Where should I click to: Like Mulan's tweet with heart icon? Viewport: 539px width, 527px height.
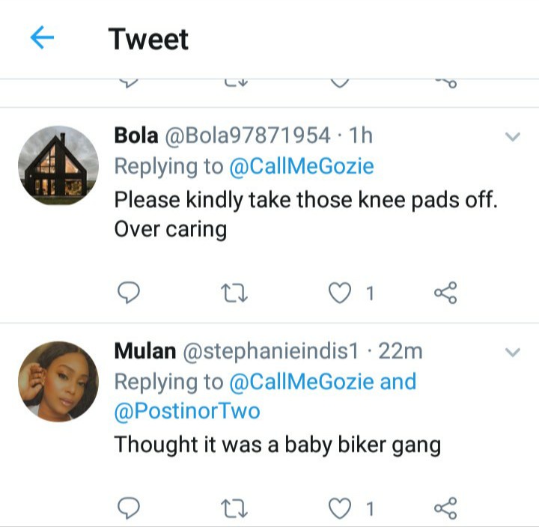tap(341, 509)
